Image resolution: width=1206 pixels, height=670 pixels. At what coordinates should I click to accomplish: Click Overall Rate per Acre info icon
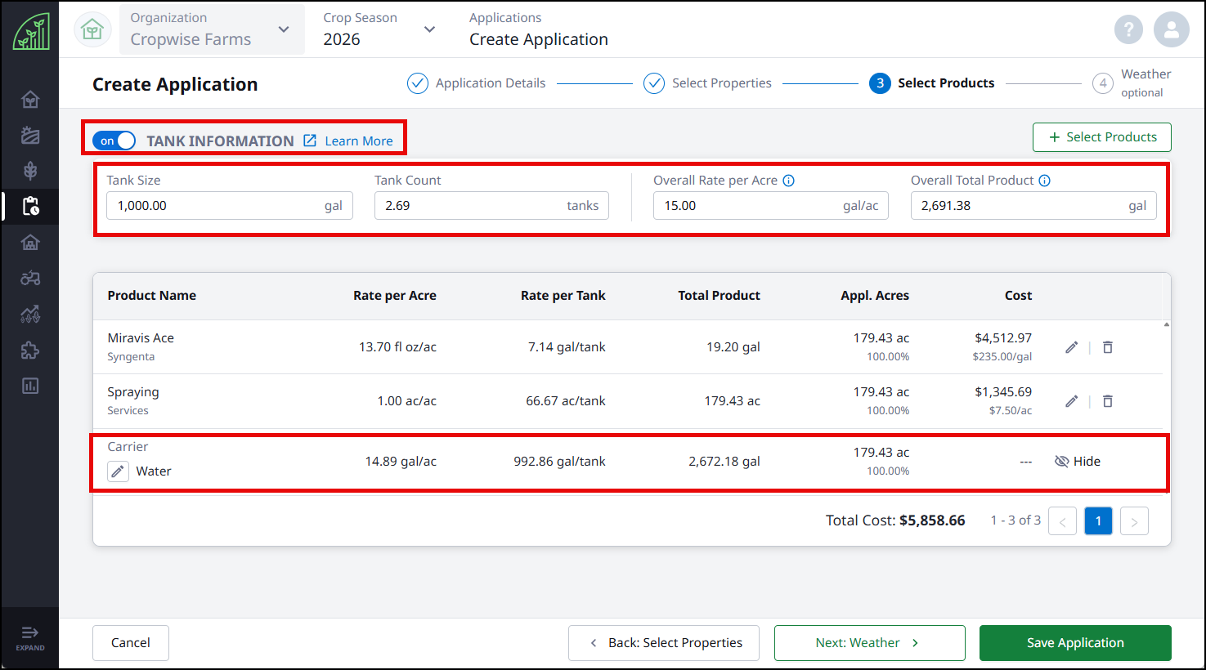(x=788, y=181)
